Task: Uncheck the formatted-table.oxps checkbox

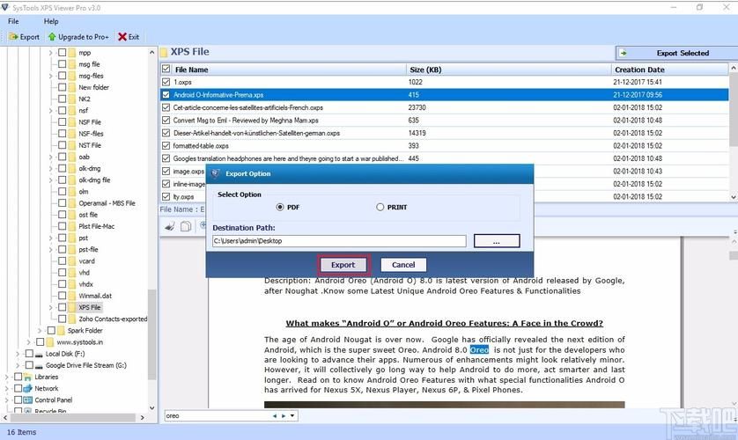Action: tap(166, 146)
